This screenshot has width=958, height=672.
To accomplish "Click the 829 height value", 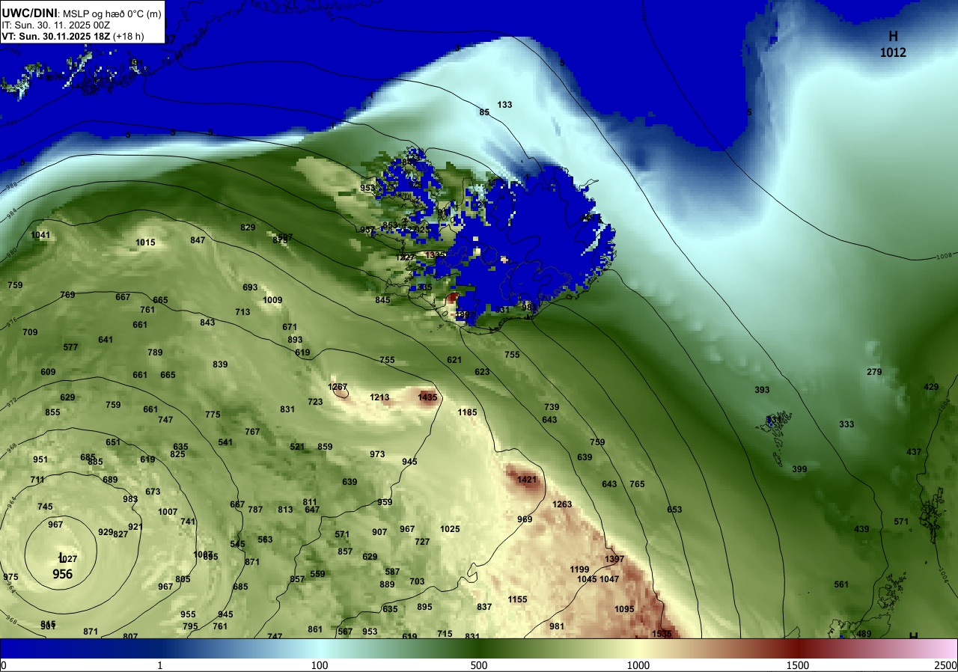I will pos(248,227).
